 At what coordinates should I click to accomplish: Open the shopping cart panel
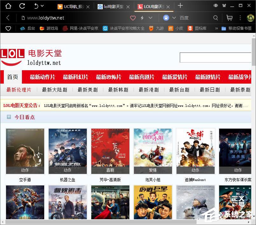click(x=229, y=18)
